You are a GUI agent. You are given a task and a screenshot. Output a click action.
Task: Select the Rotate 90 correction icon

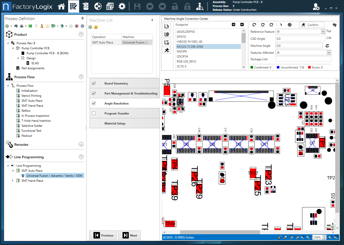(254, 24)
